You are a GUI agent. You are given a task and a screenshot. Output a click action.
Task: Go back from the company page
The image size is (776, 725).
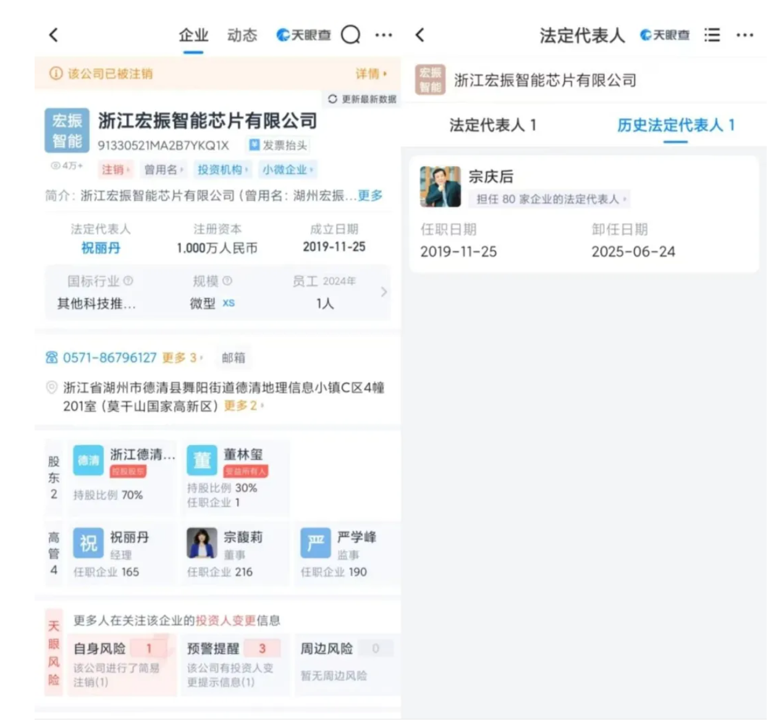tap(54, 35)
